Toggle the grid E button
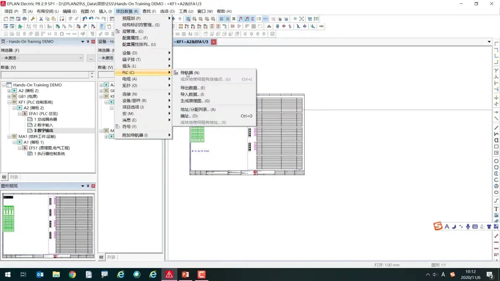 [213, 19]
